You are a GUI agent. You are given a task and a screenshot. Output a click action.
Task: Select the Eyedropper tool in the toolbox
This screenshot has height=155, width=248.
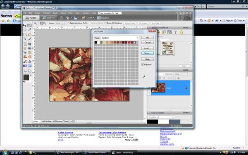30,30
